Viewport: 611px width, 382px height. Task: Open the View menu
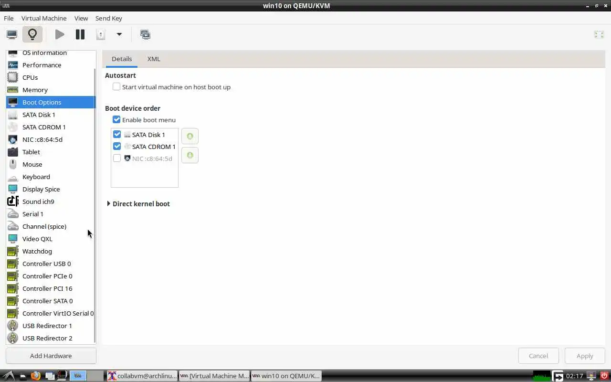pos(81,18)
